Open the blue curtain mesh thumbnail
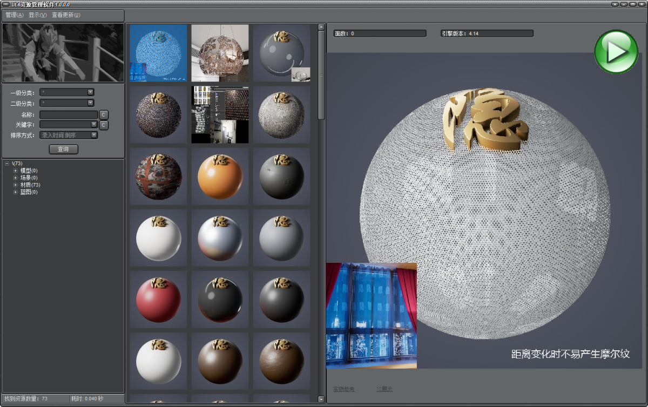 click(159, 53)
